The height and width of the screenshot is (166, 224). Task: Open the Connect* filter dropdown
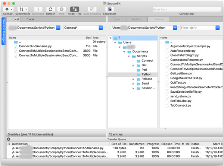(100, 28)
